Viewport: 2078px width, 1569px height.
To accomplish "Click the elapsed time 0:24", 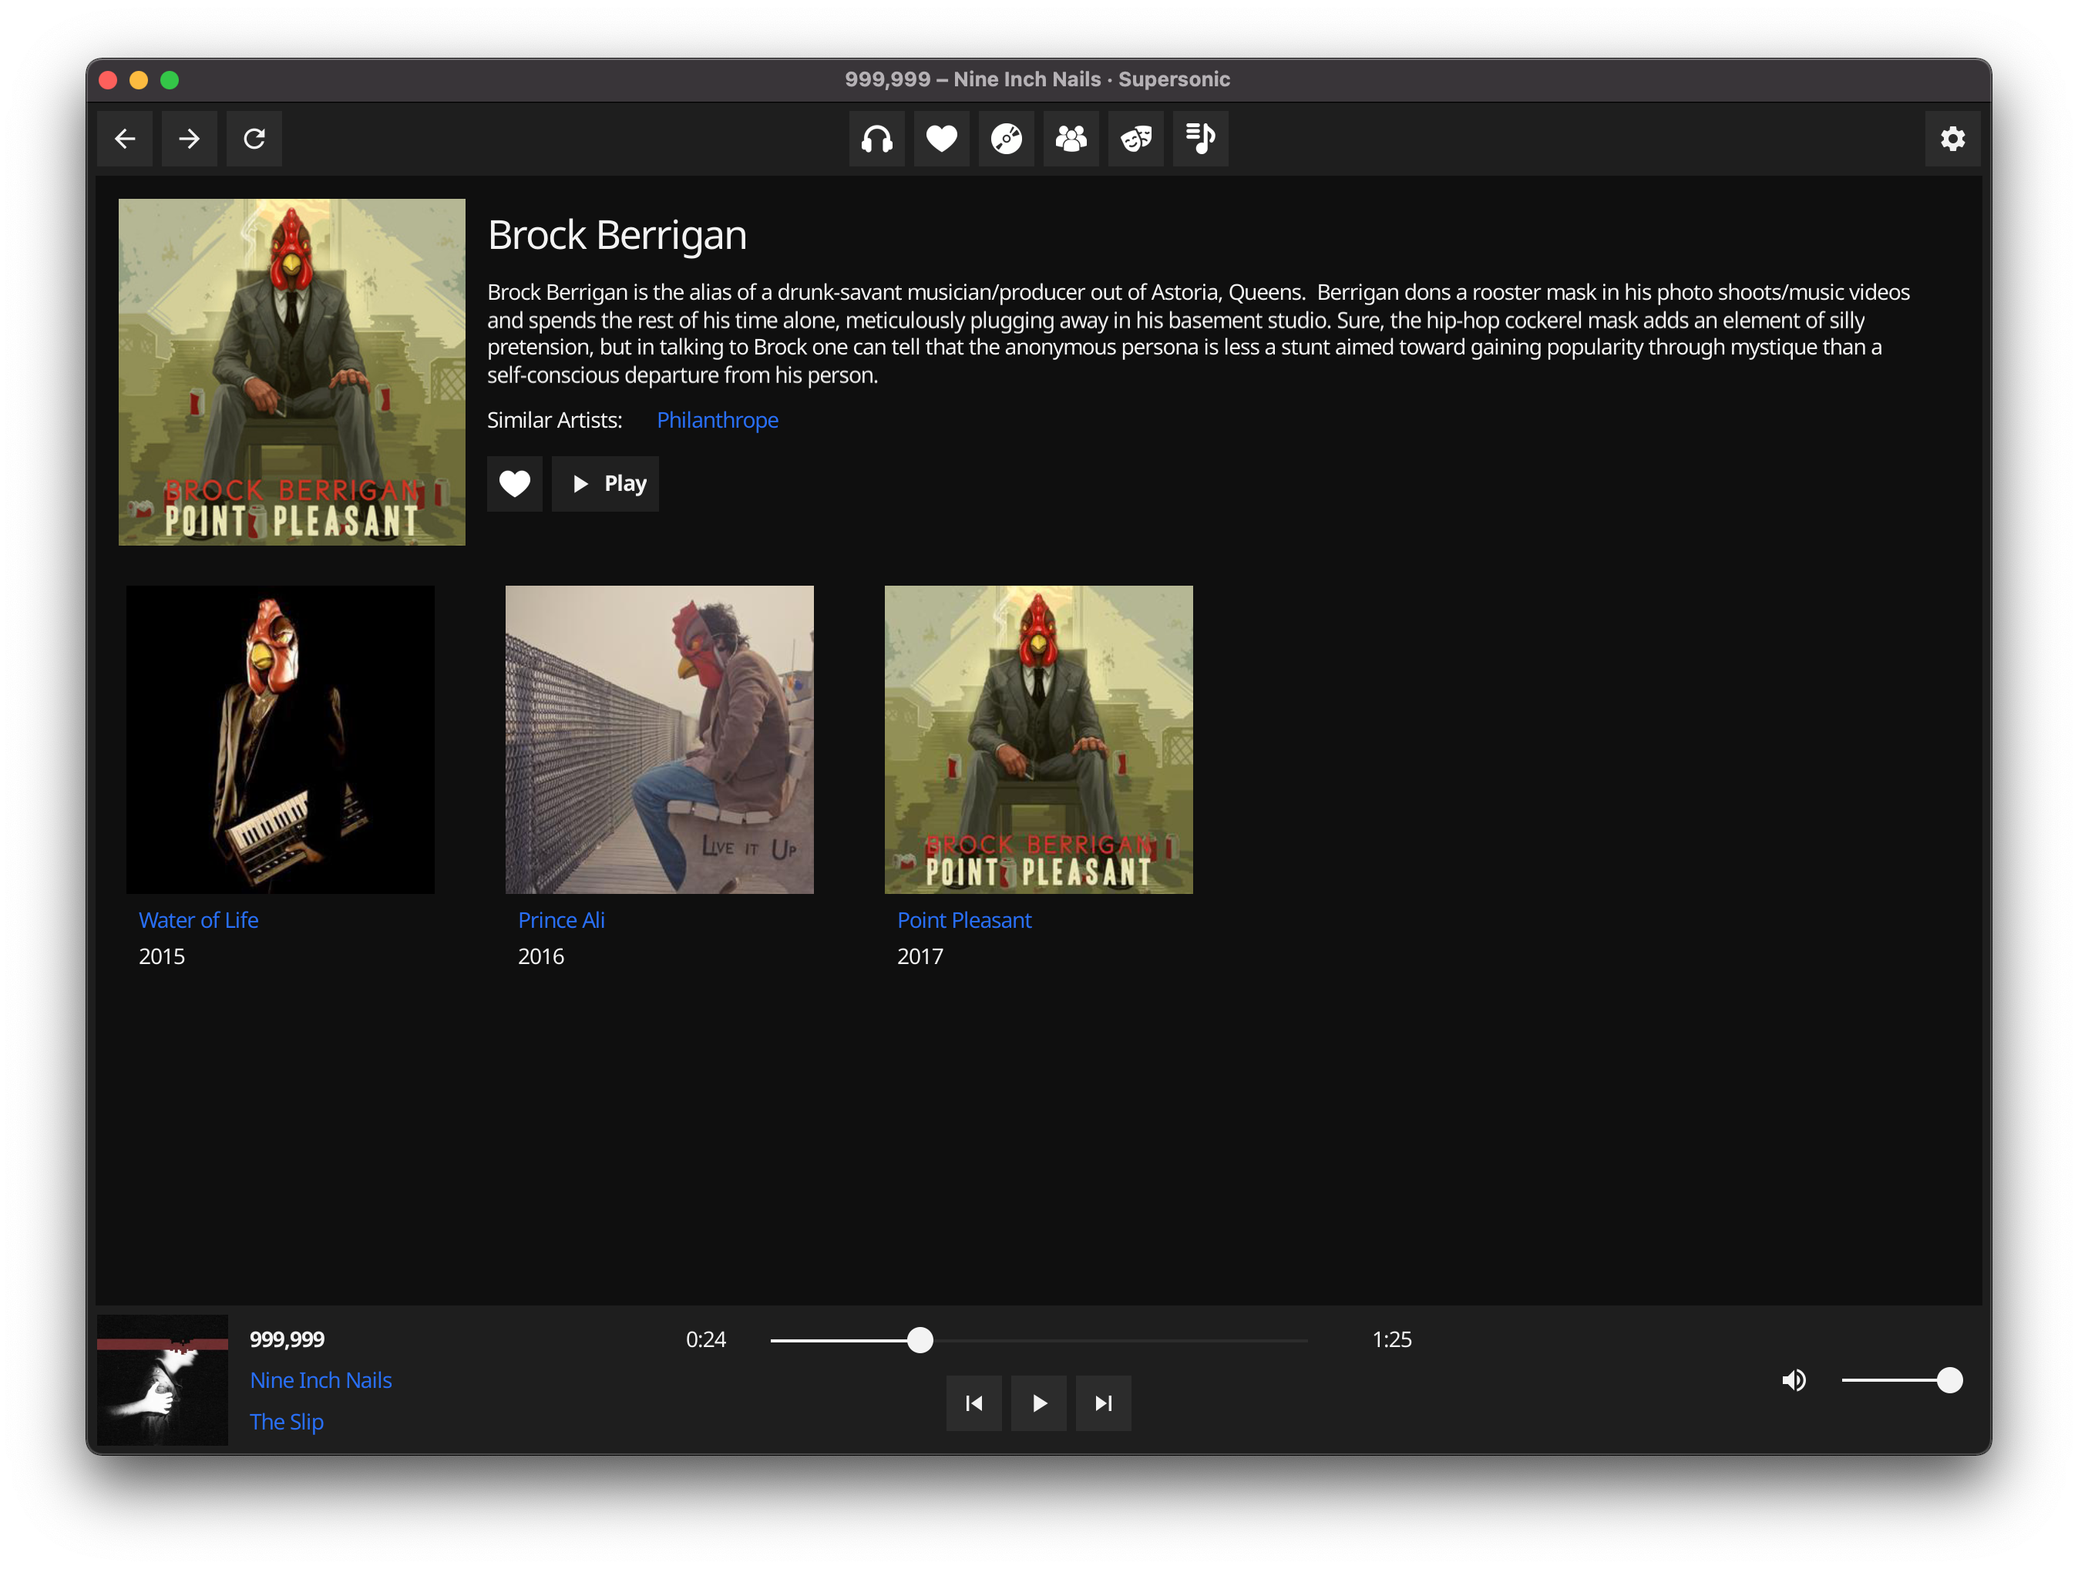I will coord(705,1340).
